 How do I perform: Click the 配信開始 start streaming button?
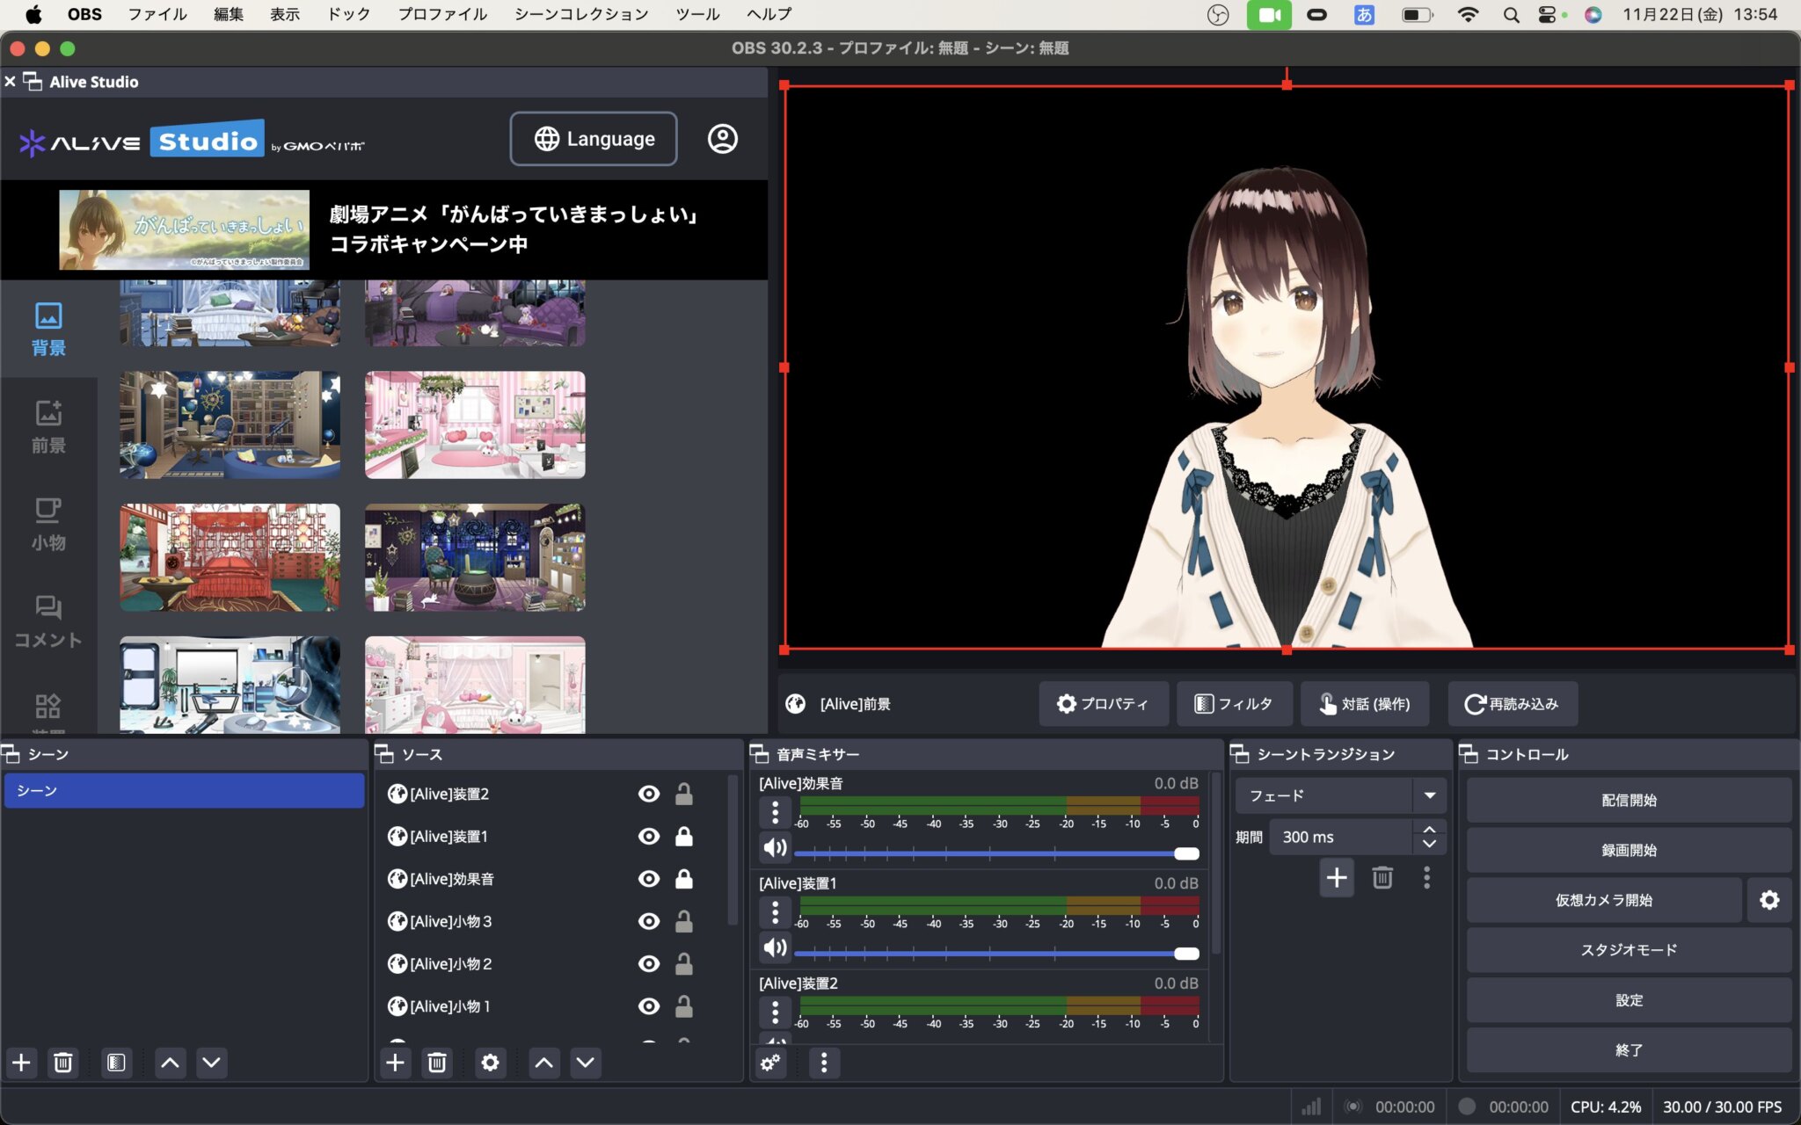[1628, 800]
